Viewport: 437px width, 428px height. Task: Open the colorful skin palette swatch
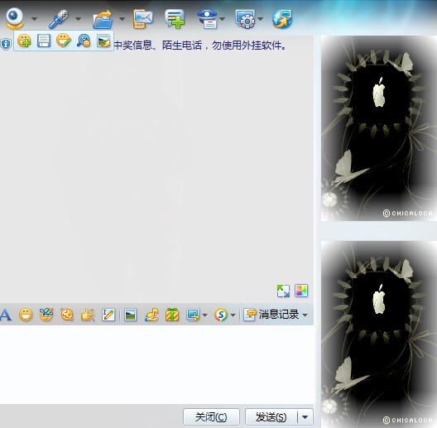(301, 291)
